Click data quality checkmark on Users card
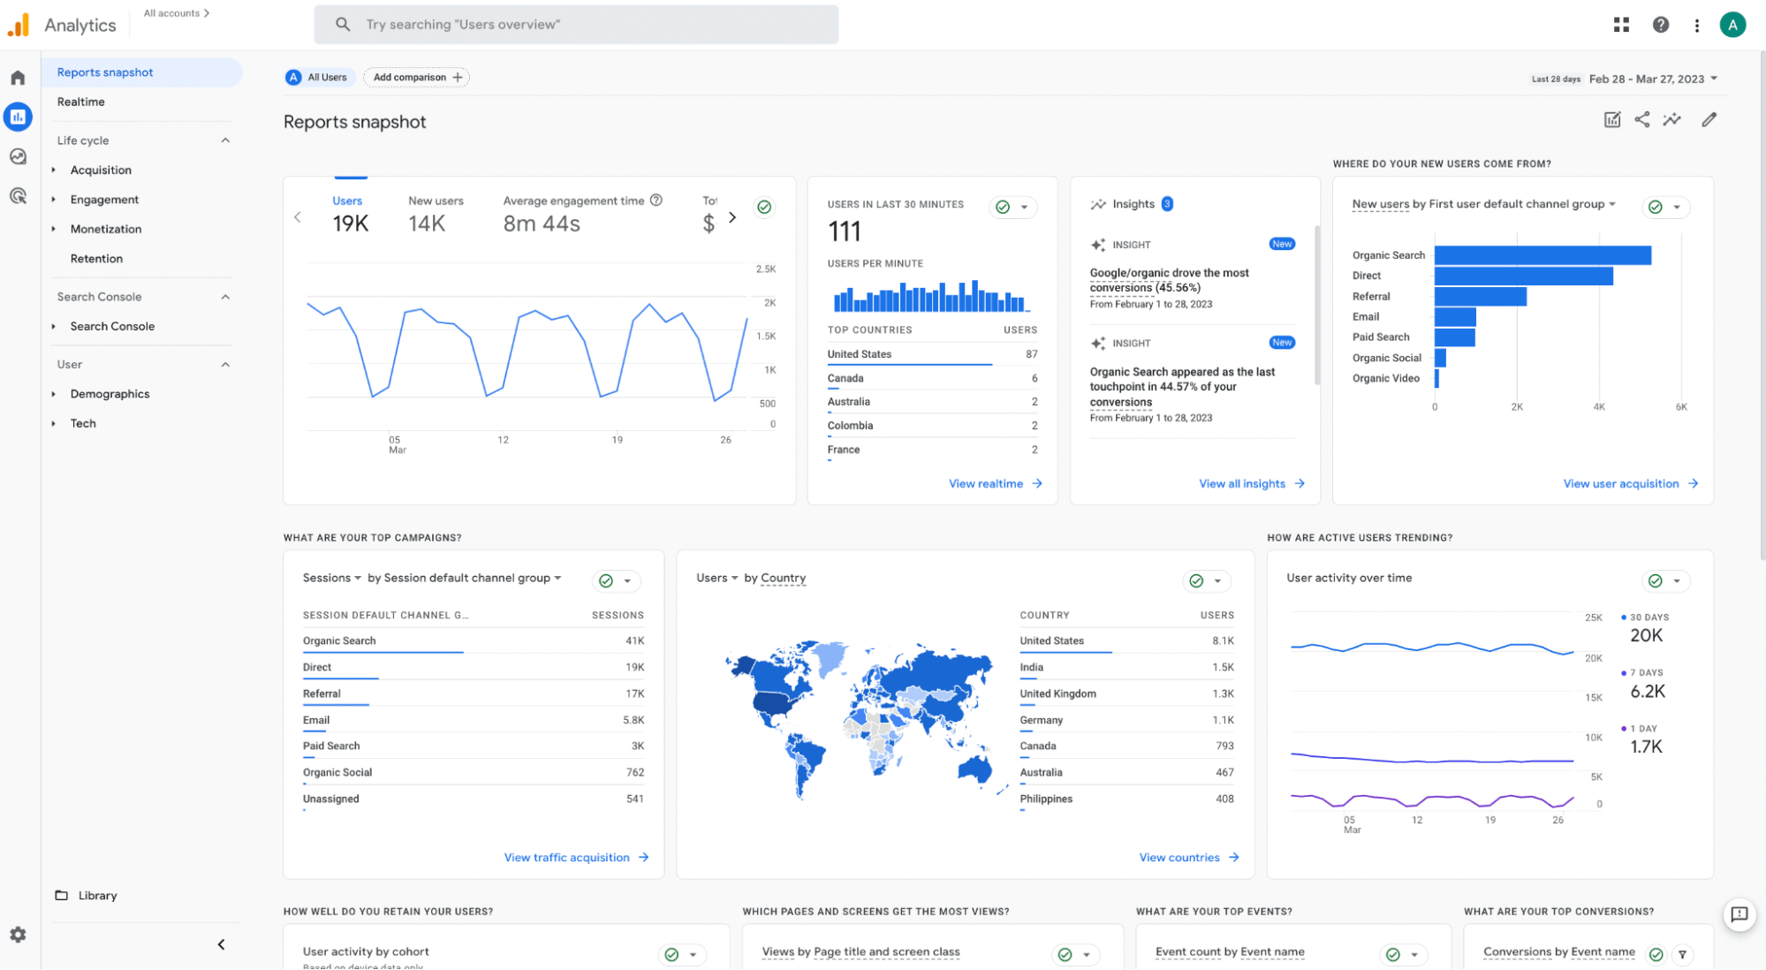Viewport: 1766px width, 970px height. pyautogui.click(x=764, y=207)
